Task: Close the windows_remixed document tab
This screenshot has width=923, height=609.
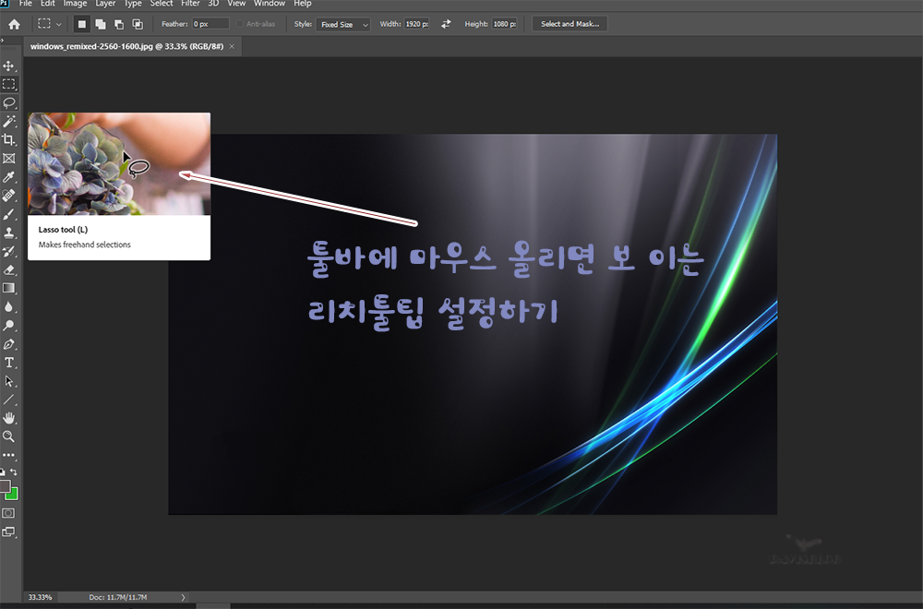Action: [x=232, y=46]
